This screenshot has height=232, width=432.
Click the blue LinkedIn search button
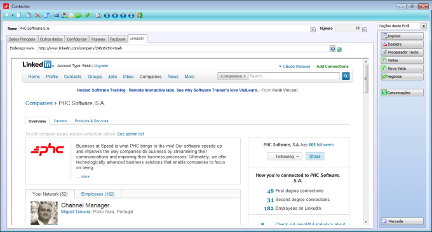pos(346,76)
